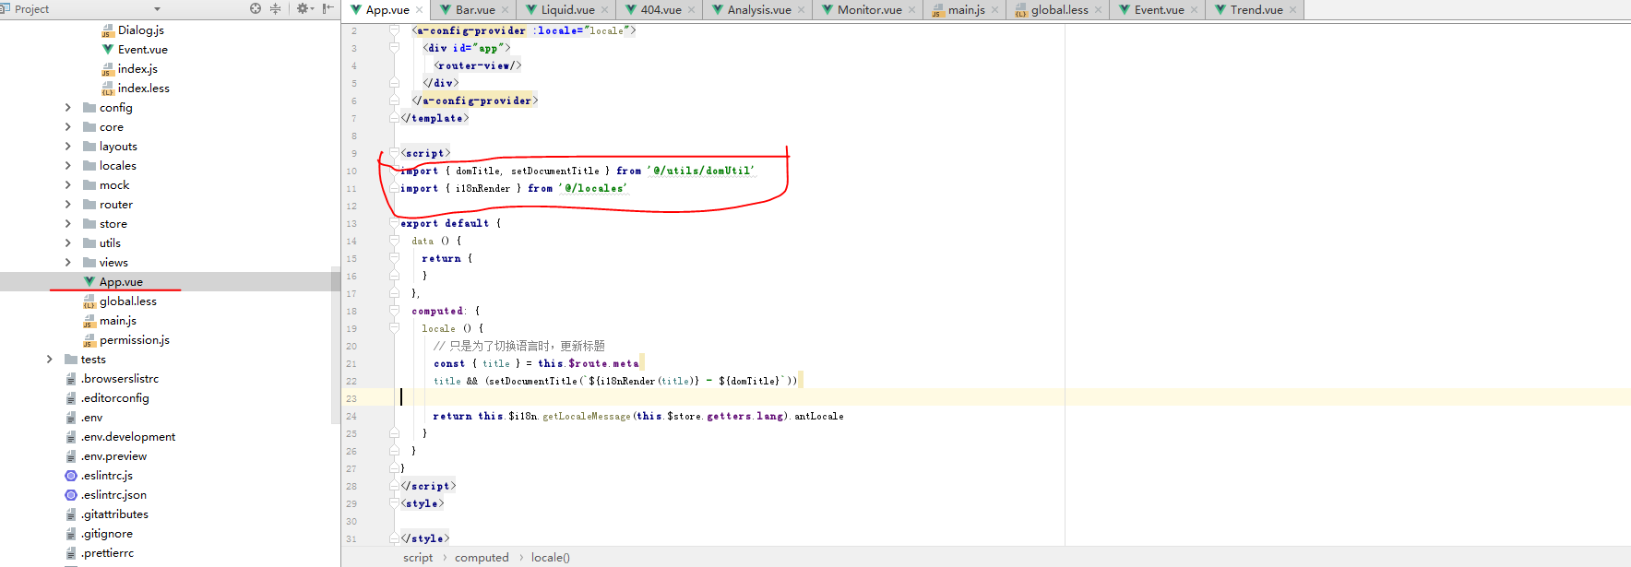This screenshot has width=1631, height=567.
Task: Close the main.js tab
Action: click(995, 10)
